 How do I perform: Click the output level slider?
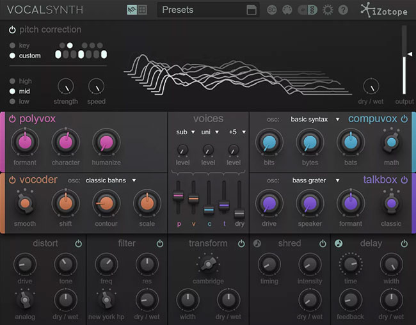pos(404,60)
